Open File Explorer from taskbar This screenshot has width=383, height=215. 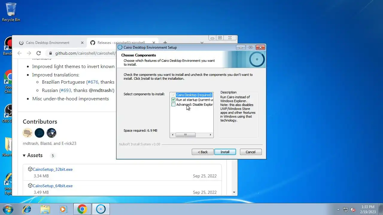(45, 209)
